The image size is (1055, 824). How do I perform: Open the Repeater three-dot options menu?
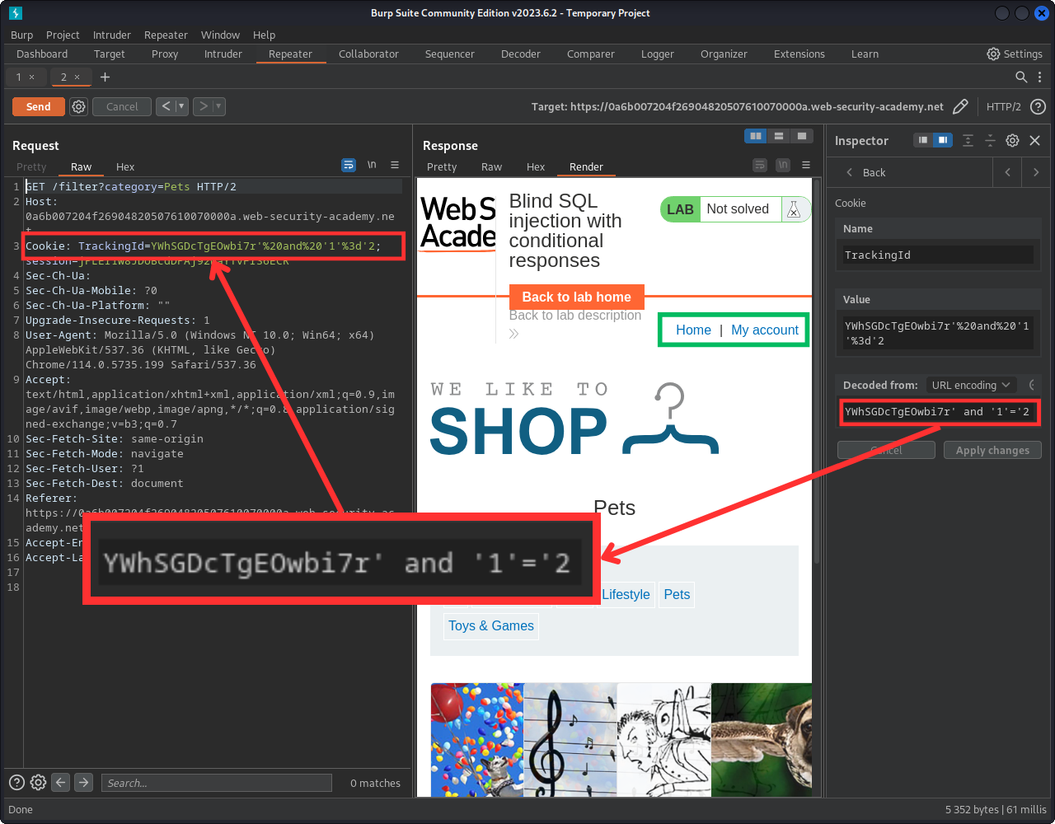[1039, 77]
